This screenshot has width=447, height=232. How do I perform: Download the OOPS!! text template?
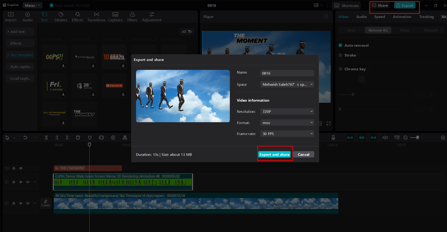click(64, 65)
